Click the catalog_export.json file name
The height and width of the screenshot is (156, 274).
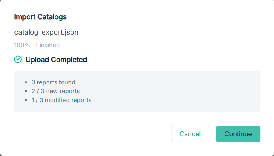46,32
